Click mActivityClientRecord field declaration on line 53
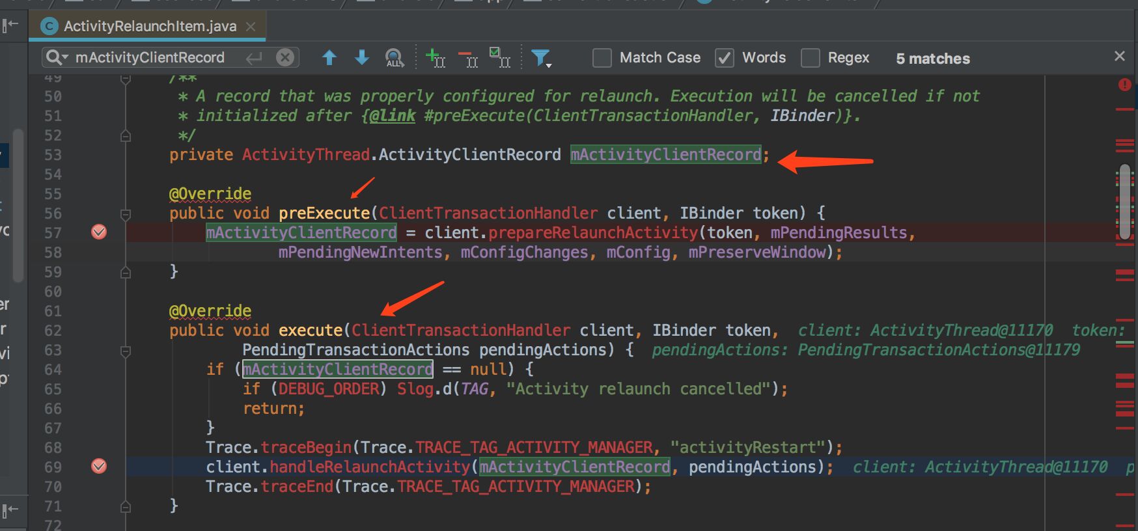 coord(666,154)
